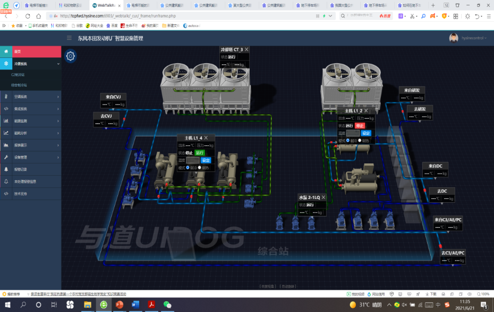Open the autocad bookmark
494x312 pixels.
coord(192,26)
